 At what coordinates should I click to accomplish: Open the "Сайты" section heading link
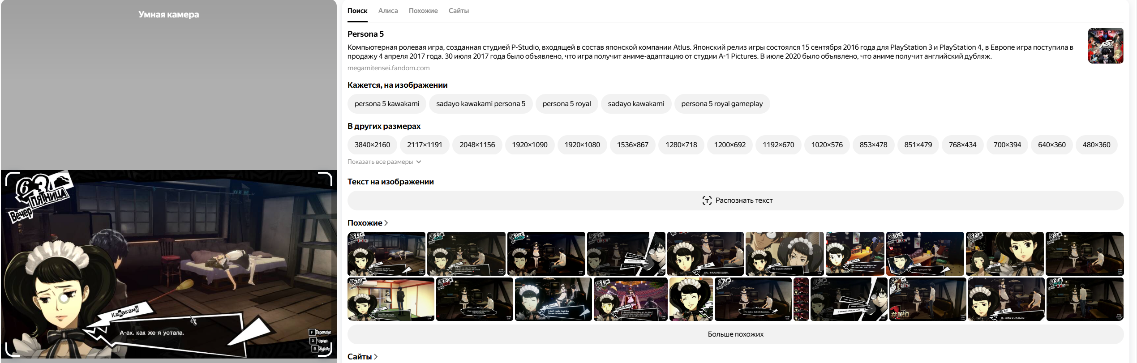[x=362, y=357]
